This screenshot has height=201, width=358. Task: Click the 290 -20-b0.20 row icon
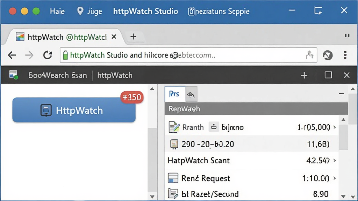click(174, 144)
